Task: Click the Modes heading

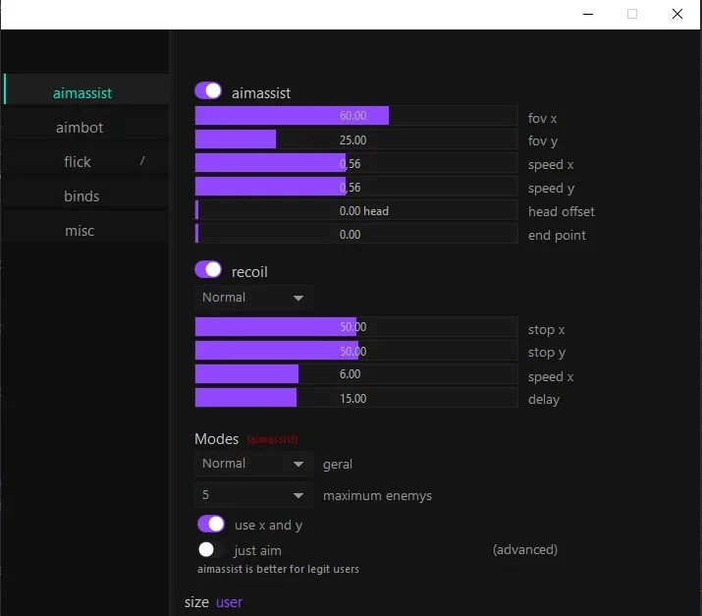Action: pyautogui.click(x=217, y=438)
